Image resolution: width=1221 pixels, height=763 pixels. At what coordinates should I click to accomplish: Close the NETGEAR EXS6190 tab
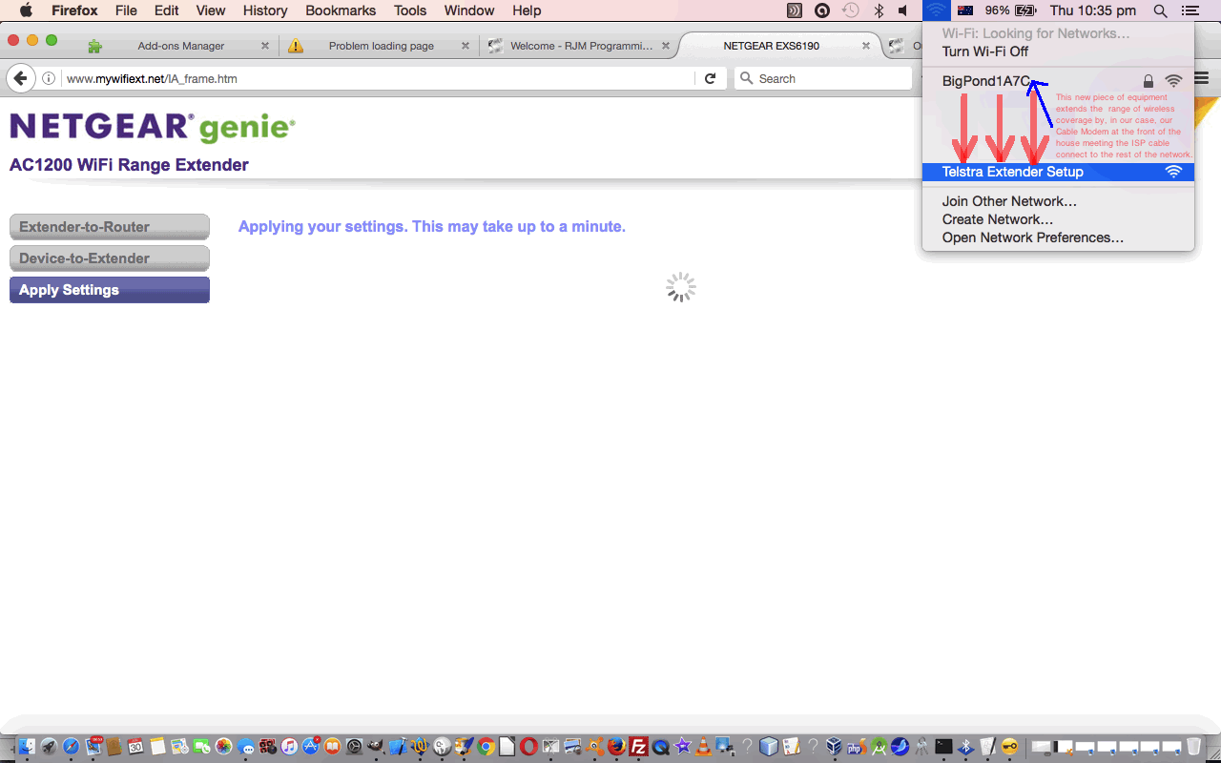click(x=866, y=46)
